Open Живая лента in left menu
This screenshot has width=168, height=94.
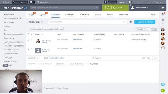pos(9,14)
